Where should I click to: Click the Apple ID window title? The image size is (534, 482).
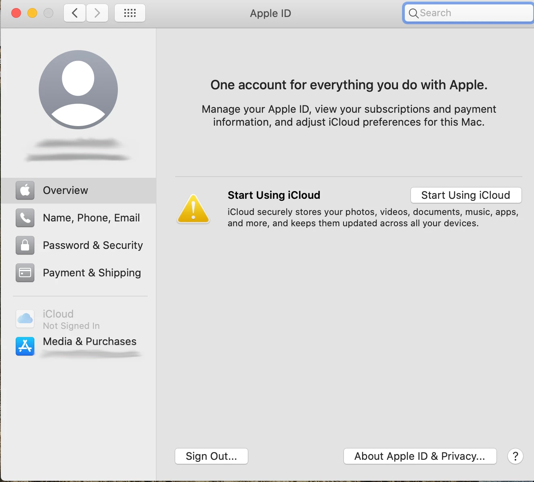coord(270,13)
